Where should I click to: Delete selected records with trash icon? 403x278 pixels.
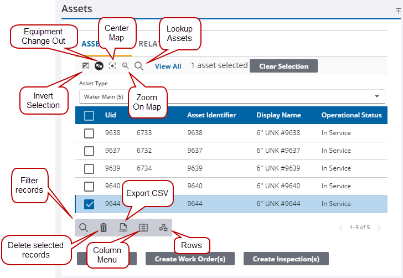[x=104, y=228]
